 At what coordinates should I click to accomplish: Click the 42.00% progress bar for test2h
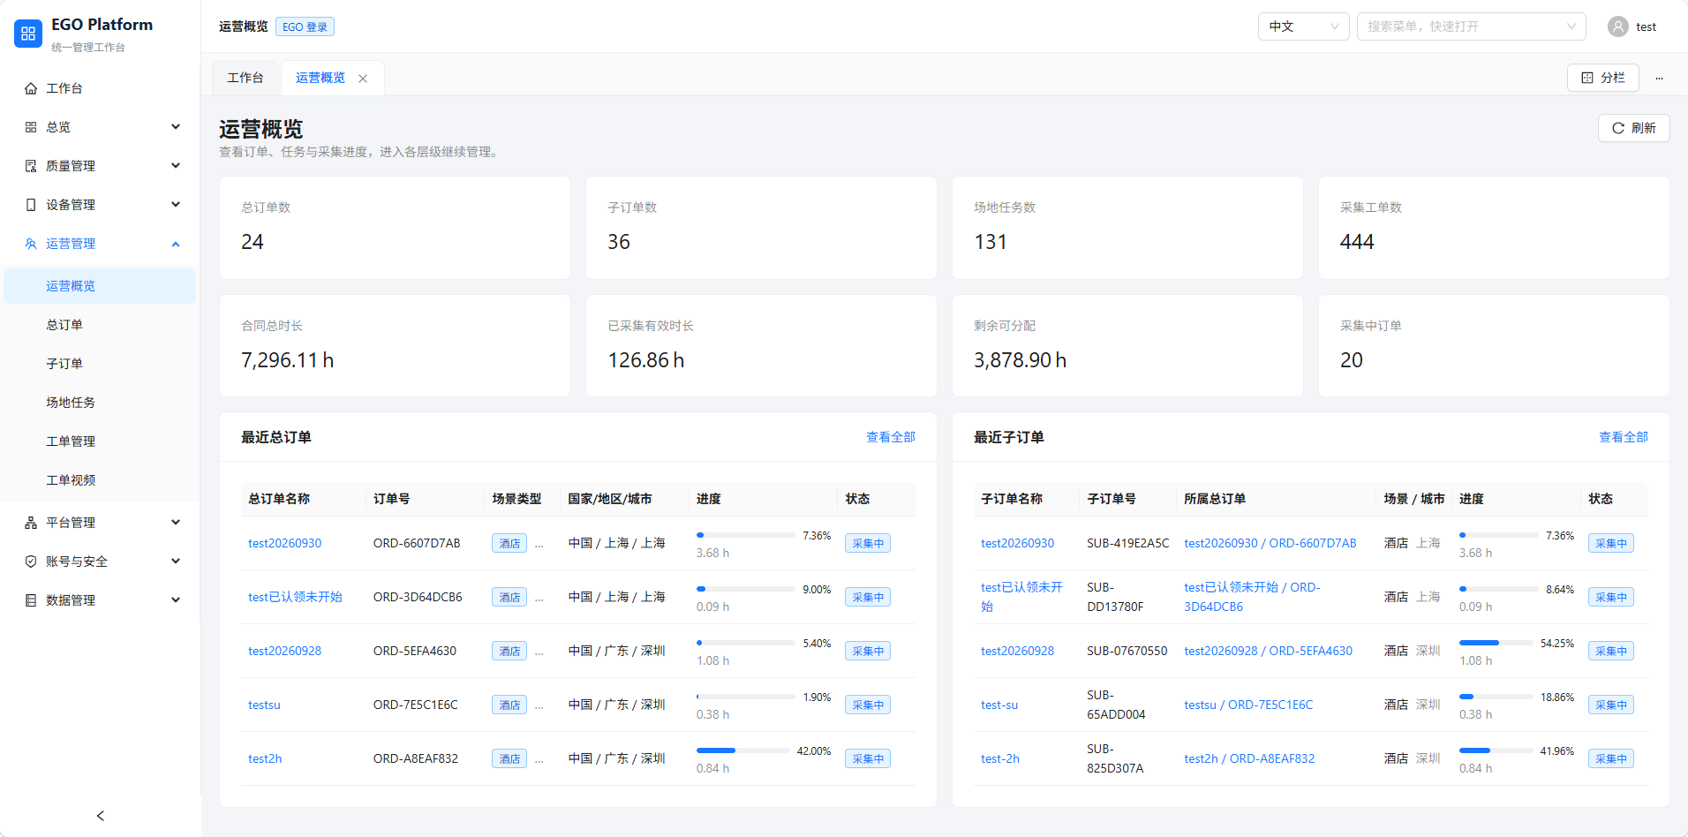click(742, 750)
